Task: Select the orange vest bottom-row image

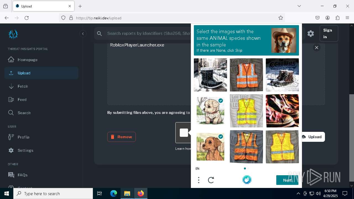Action: click(x=246, y=147)
